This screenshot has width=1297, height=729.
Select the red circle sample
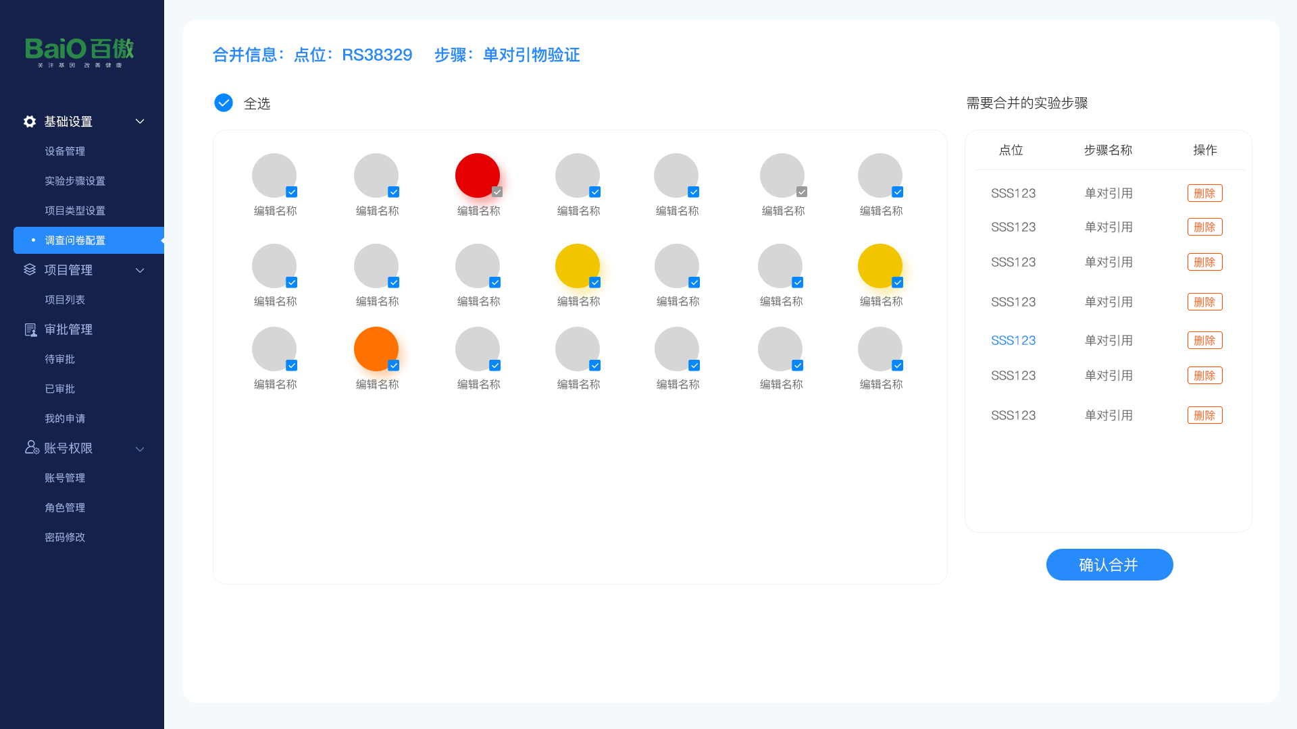click(x=477, y=175)
